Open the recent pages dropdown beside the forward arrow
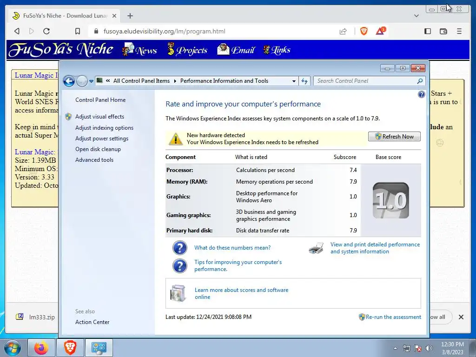 [x=91, y=81]
